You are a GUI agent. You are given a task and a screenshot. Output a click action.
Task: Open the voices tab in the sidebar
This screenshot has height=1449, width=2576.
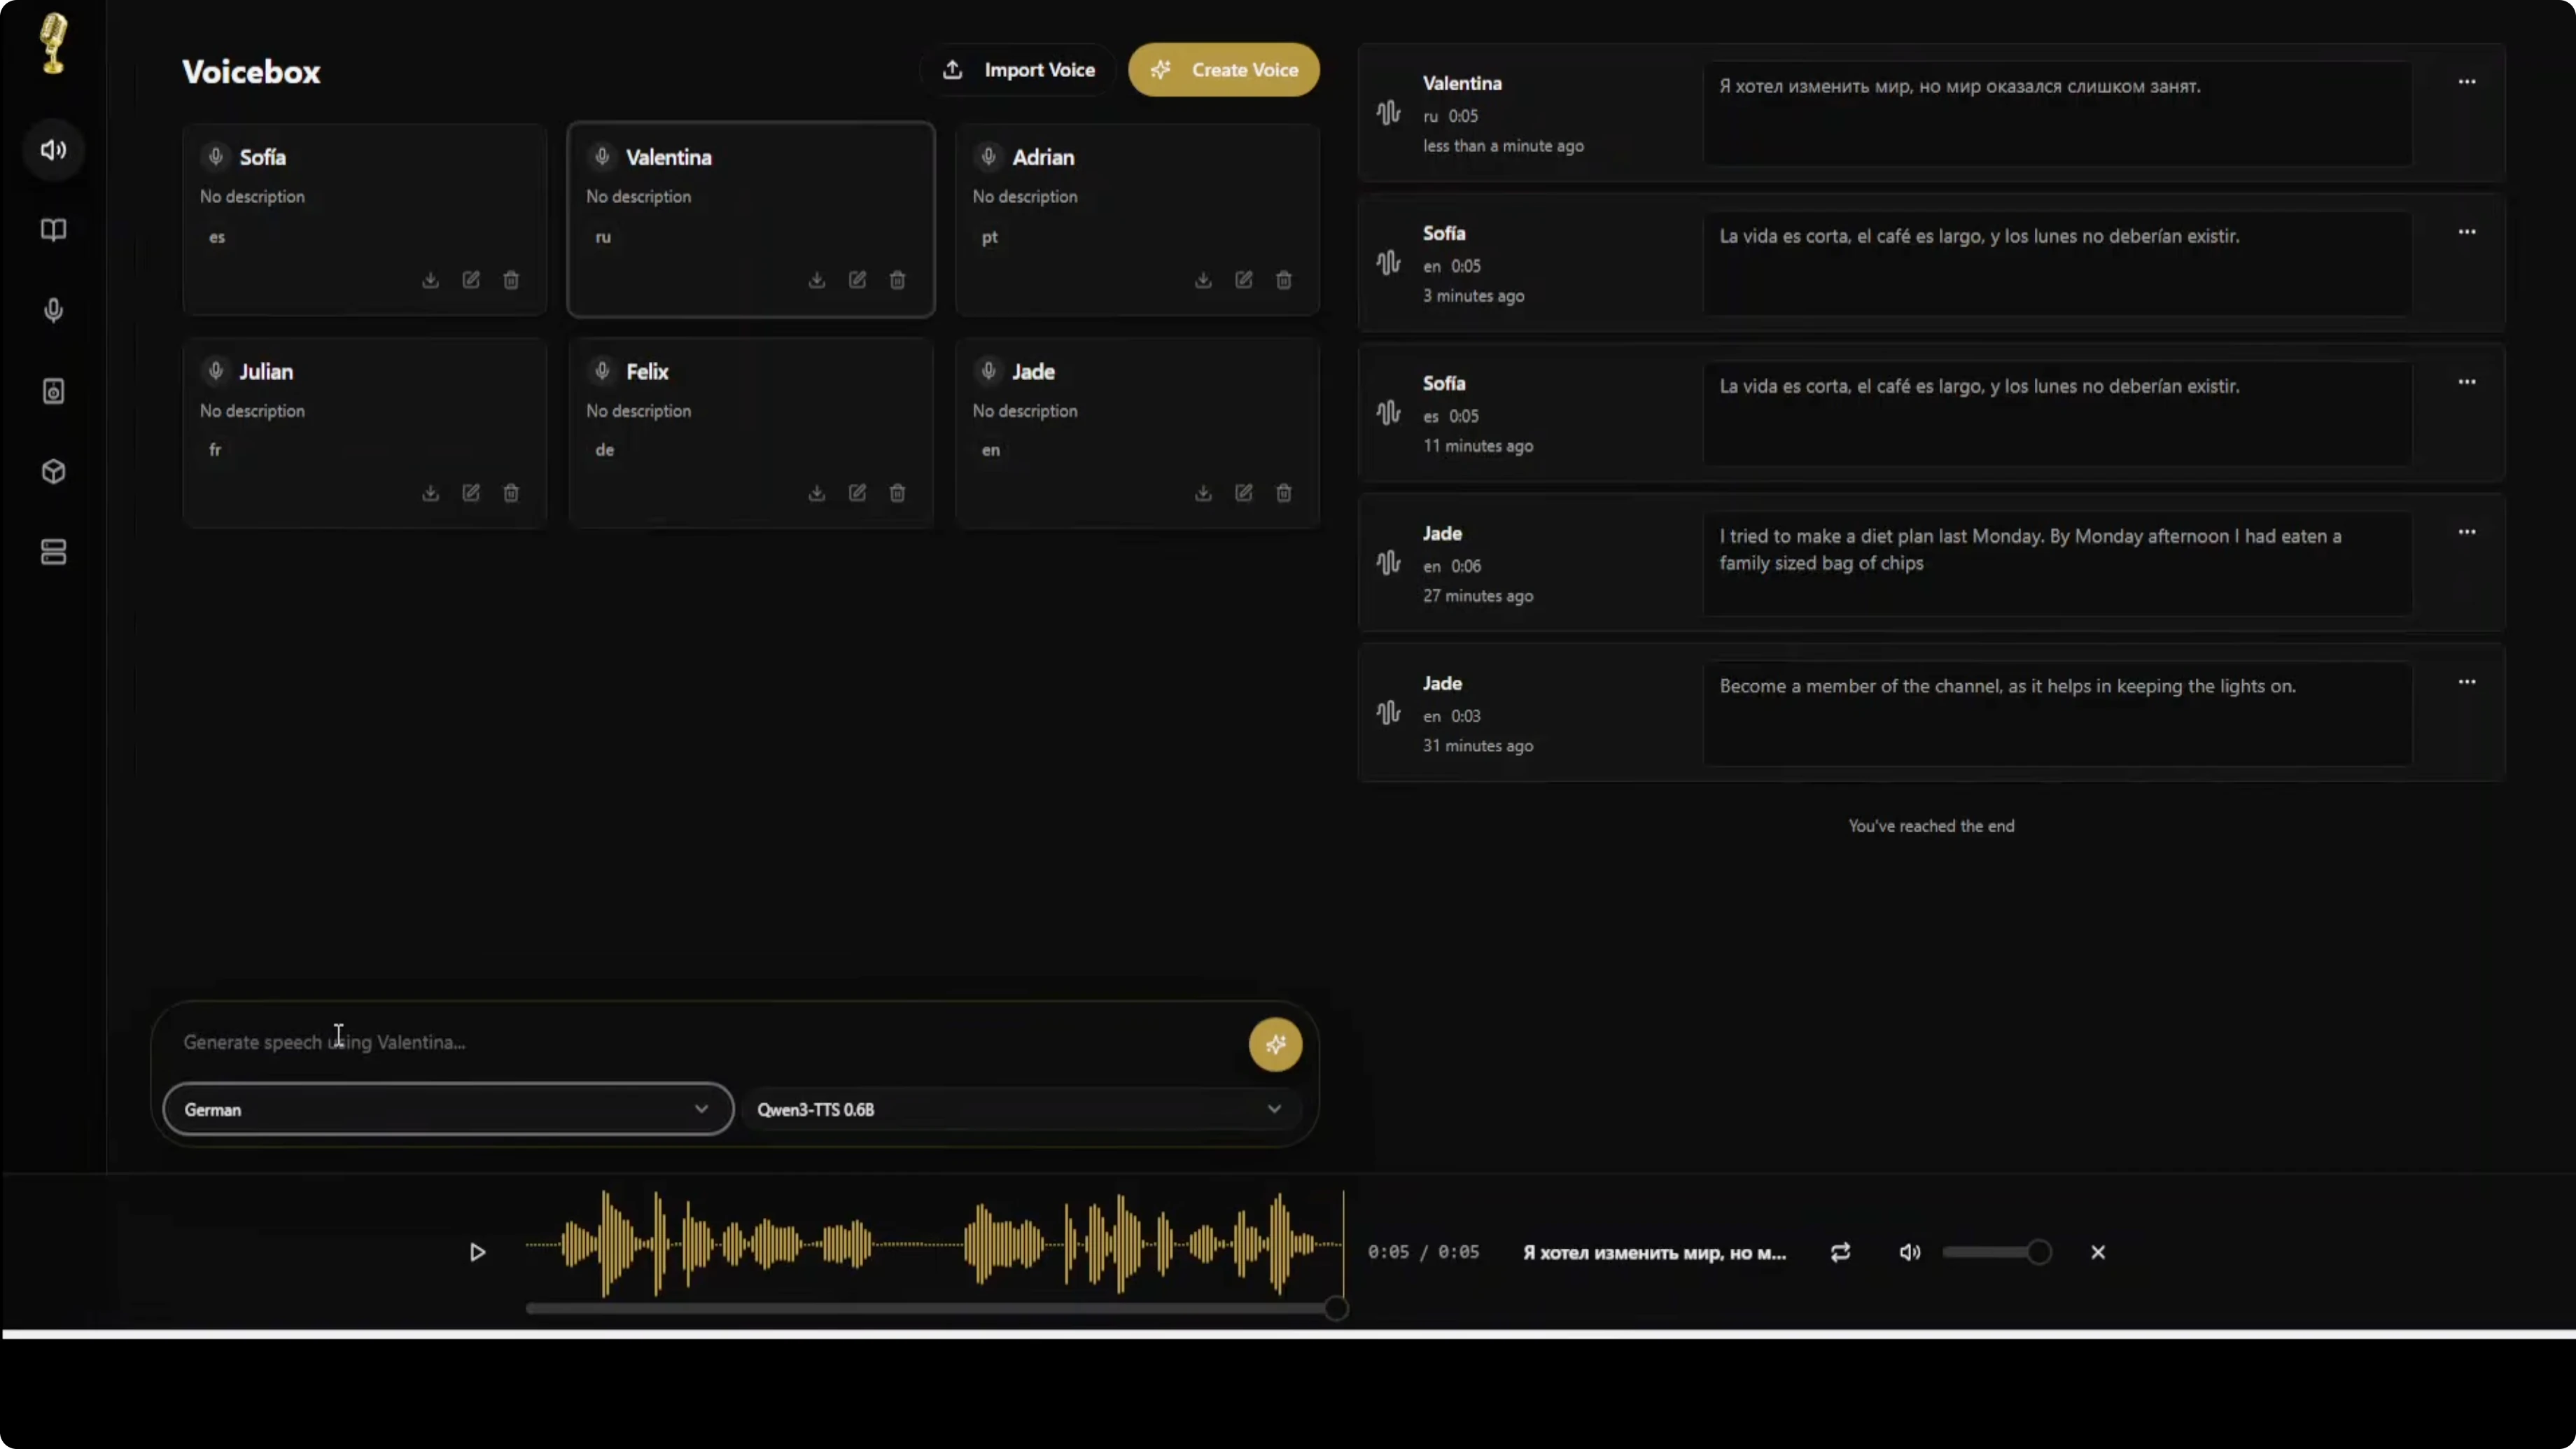(54, 150)
